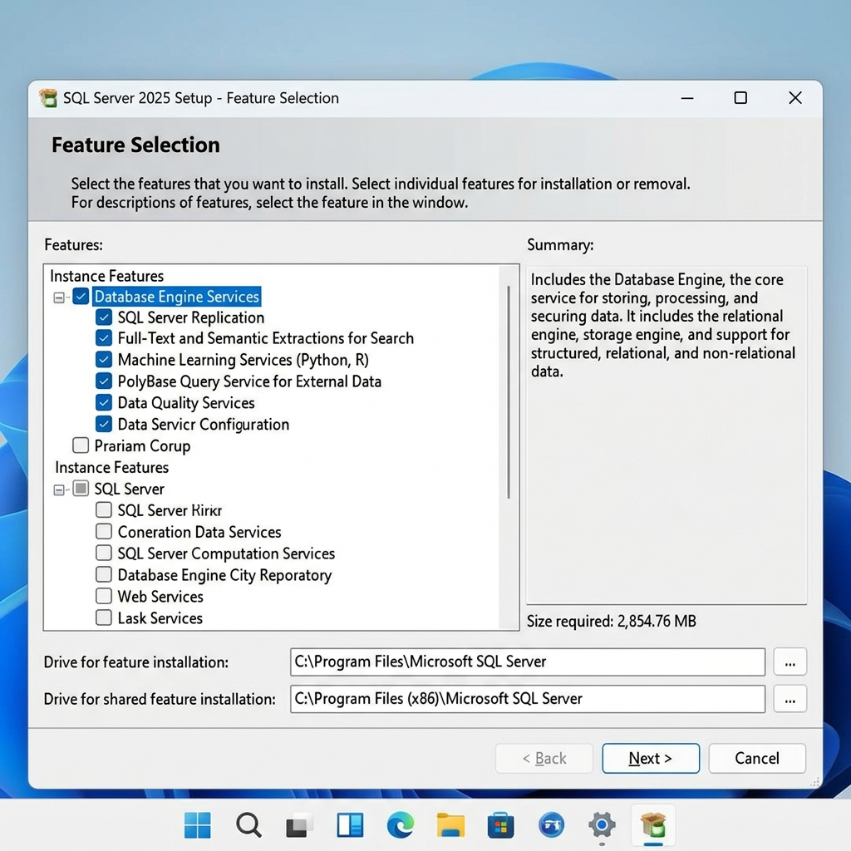Uncheck Data Quality Services
The width and height of the screenshot is (851, 851).
104,402
